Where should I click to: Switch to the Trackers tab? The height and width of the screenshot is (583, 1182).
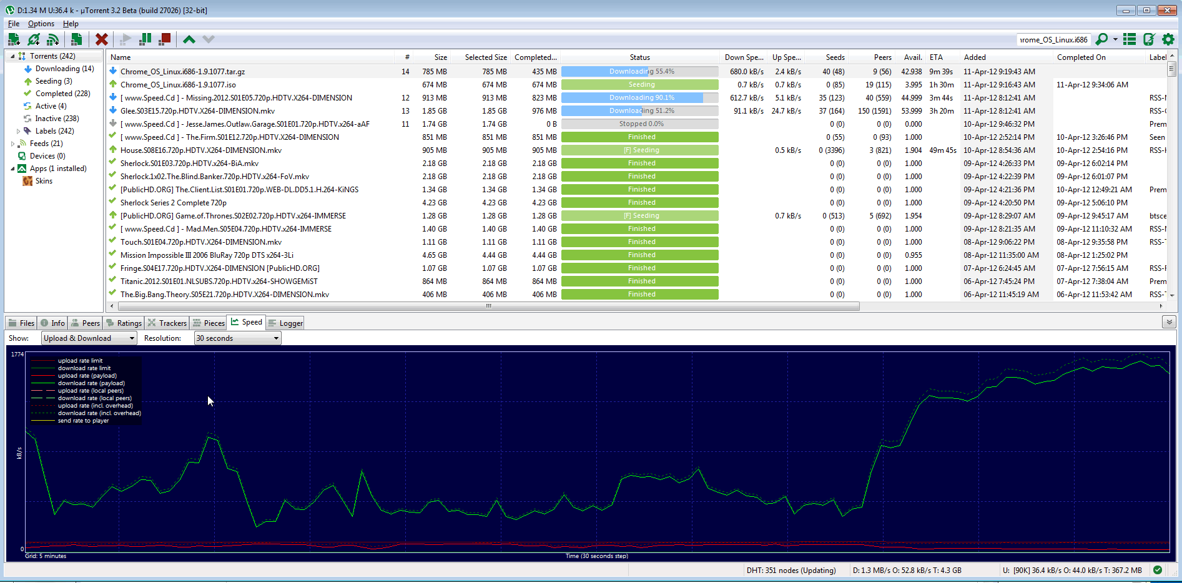click(167, 323)
